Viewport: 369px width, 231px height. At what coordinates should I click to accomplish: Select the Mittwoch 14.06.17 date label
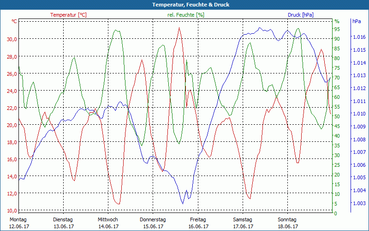(108, 223)
